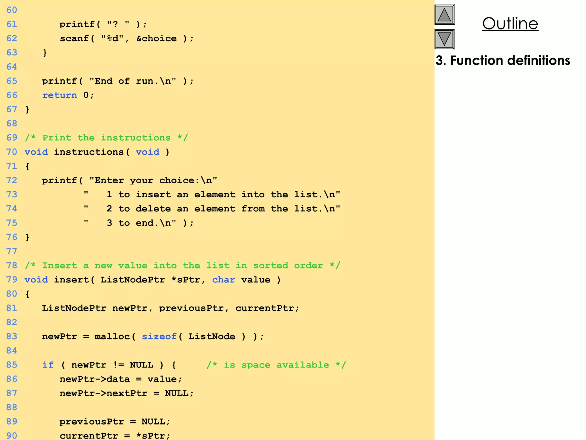Click the '3 to end.\n' line

[138, 223]
